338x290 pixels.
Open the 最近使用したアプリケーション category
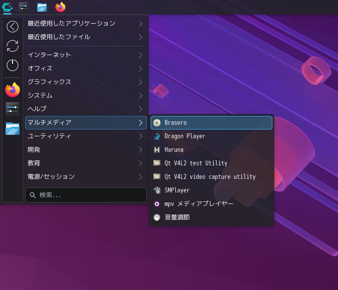[x=86, y=24]
